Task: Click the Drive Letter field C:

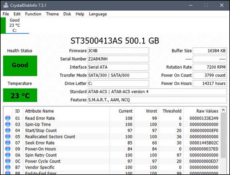Action: point(118,83)
